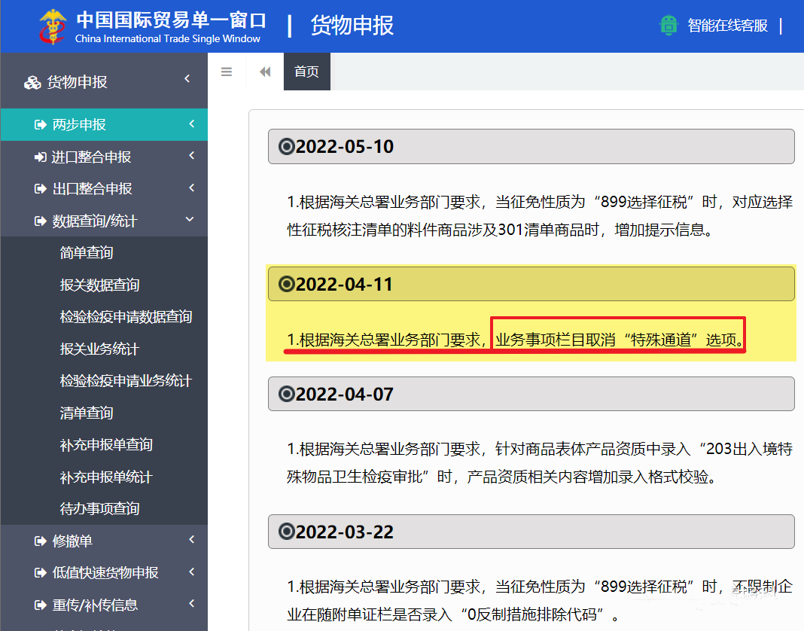Select 两步申报 in the sidebar menu
Image resolution: width=804 pixels, height=631 pixels.
pos(79,125)
